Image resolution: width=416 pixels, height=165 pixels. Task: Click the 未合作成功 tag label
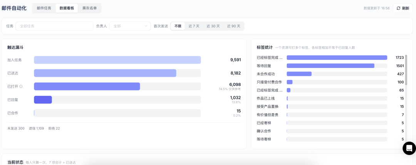click(265, 74)
